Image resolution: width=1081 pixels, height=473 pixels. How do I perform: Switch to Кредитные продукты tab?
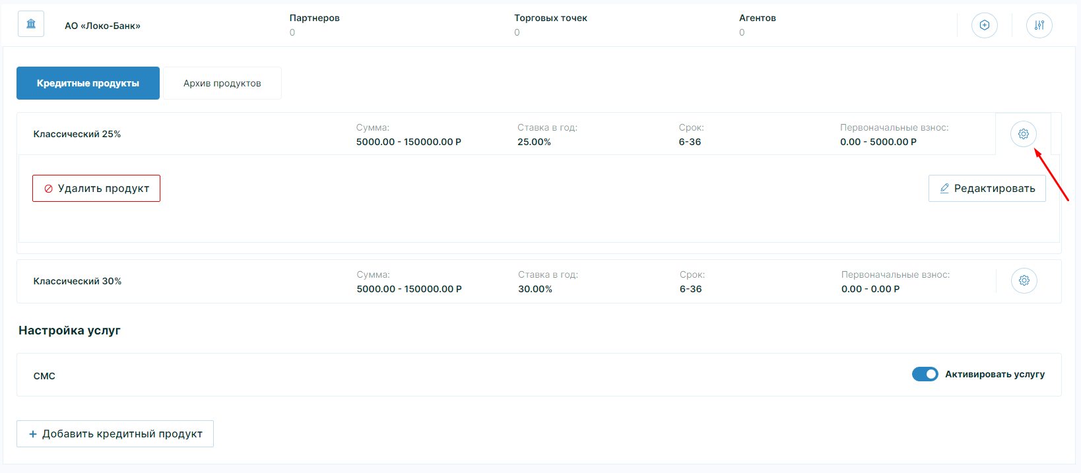click(88, 83)
